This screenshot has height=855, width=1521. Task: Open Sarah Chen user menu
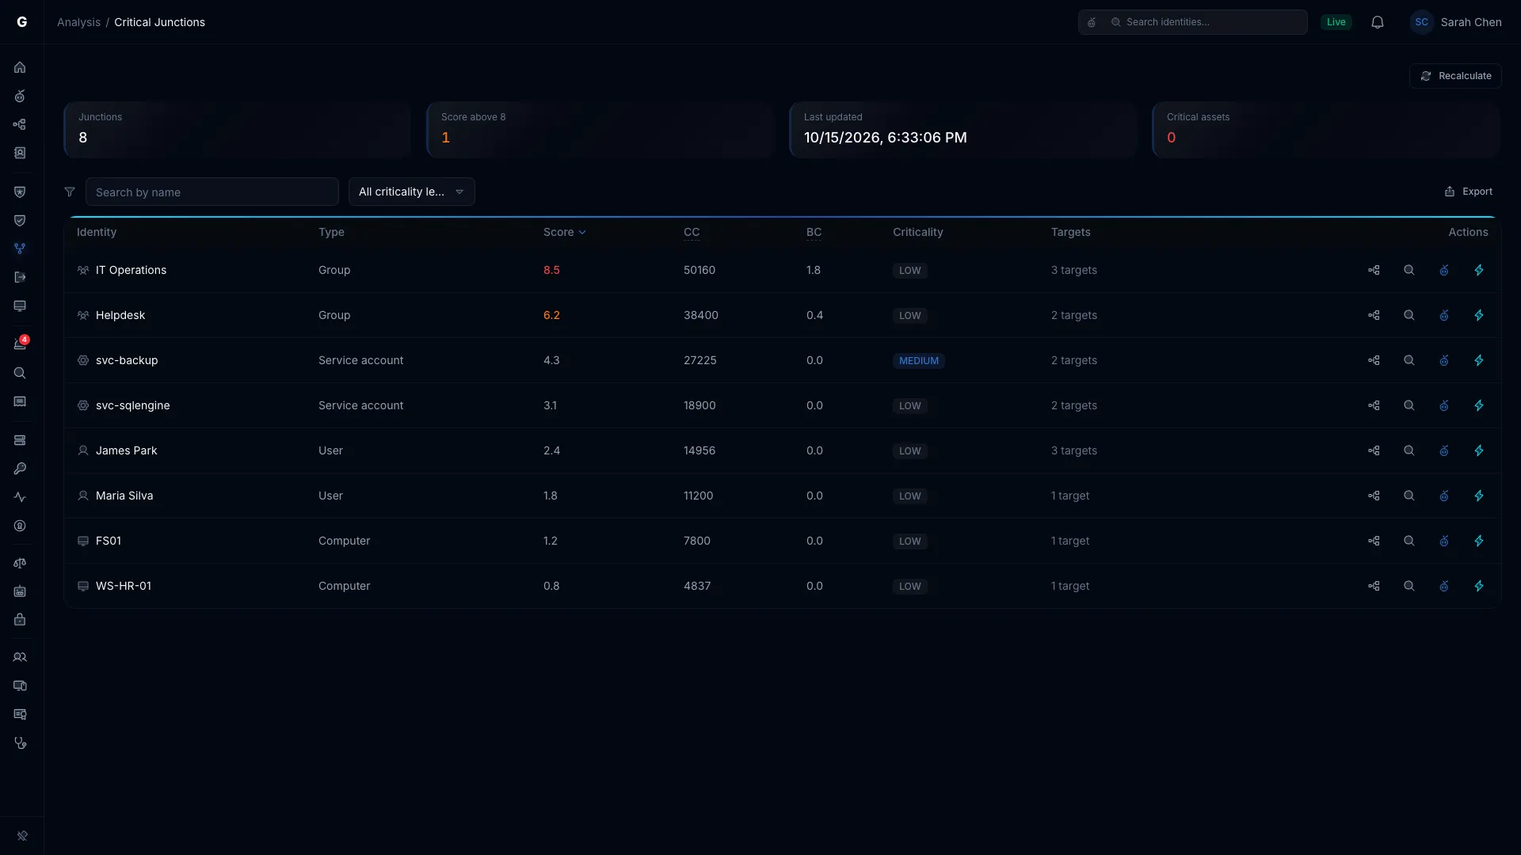coord(1456,22)
